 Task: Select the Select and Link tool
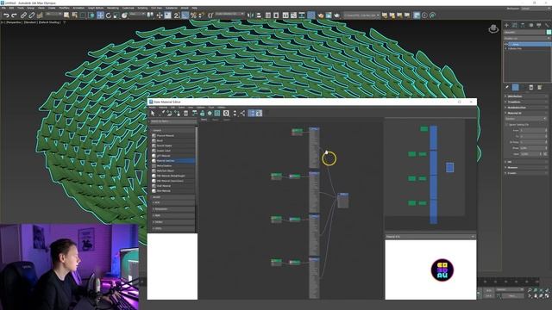[x=23, y=15]
